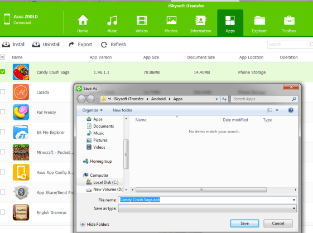Viewport: 313px width, 233px height.
Task: Click the ES File Explorer app icon
Action: pos(21,132)
